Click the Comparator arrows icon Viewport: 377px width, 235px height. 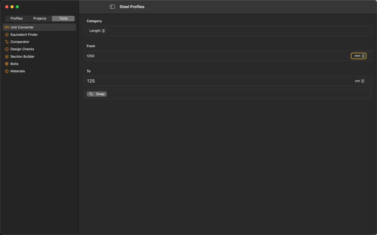7,42
